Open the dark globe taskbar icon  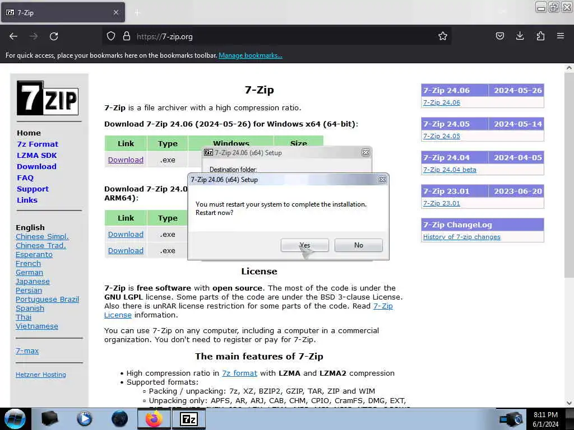[120, 419]
